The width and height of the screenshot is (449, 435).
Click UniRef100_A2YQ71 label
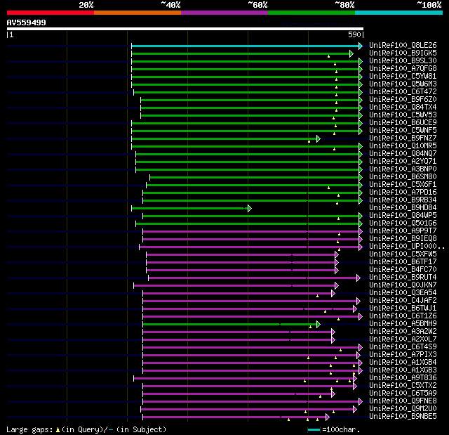[x=403, y=162]
